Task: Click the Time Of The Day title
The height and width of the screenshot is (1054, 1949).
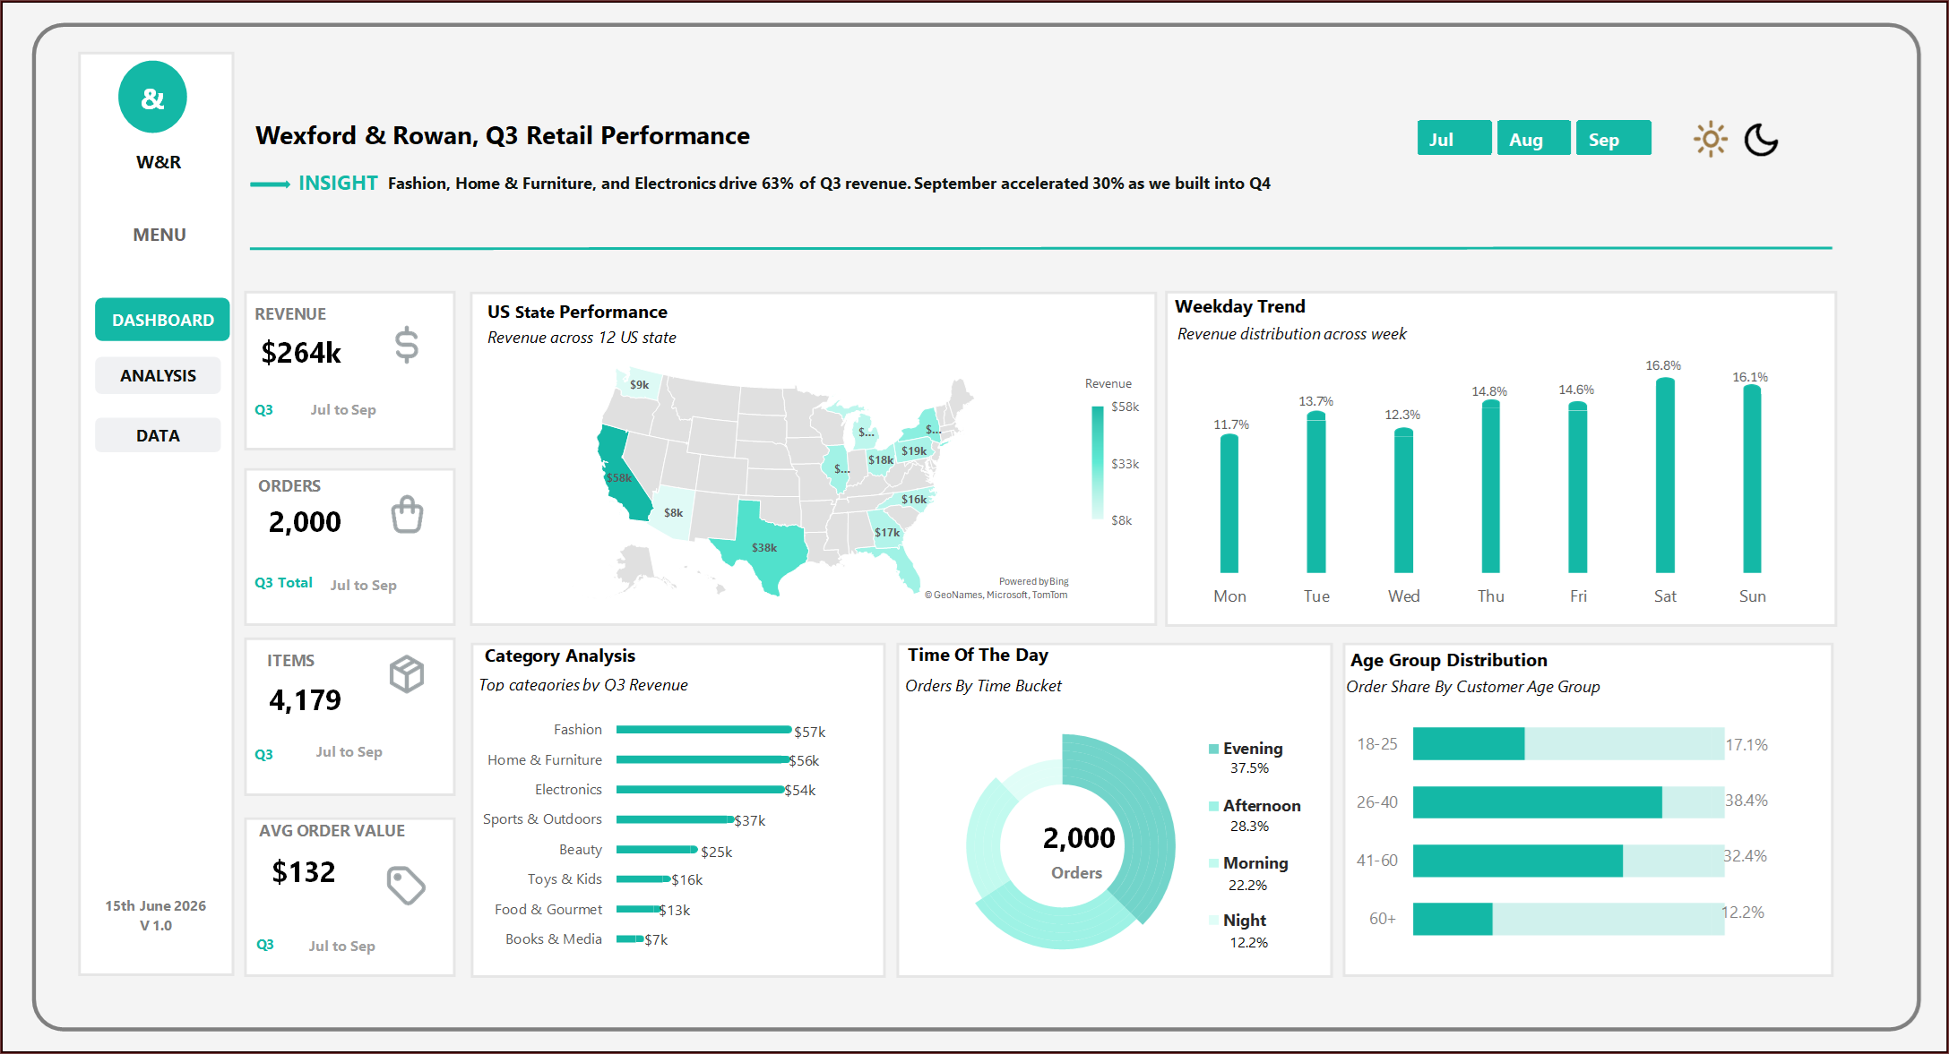Action: pyautogui.click(x=978, y=655)
